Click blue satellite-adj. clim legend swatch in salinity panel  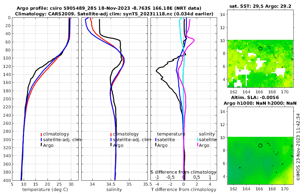pyautogui.click(x=111, y=140)
